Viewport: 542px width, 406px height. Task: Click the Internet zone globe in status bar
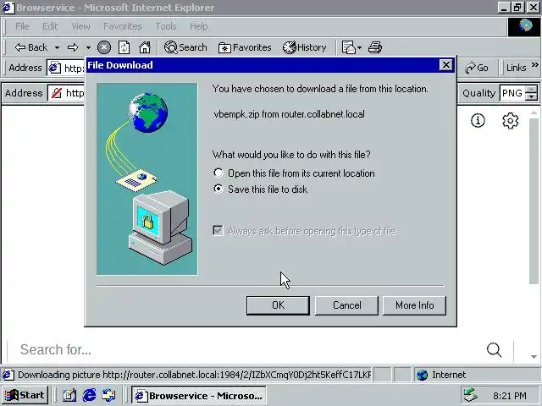point(423,375)
